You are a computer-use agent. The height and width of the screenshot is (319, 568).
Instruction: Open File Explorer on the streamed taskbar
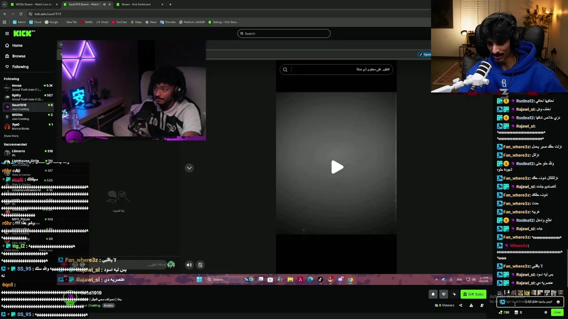[290, 280]
